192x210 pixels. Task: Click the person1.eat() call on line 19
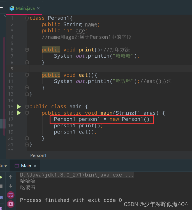click(75, 132)
